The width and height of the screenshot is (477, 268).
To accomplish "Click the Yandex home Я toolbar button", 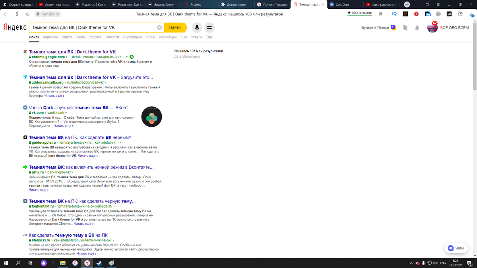I will [17, 14].
